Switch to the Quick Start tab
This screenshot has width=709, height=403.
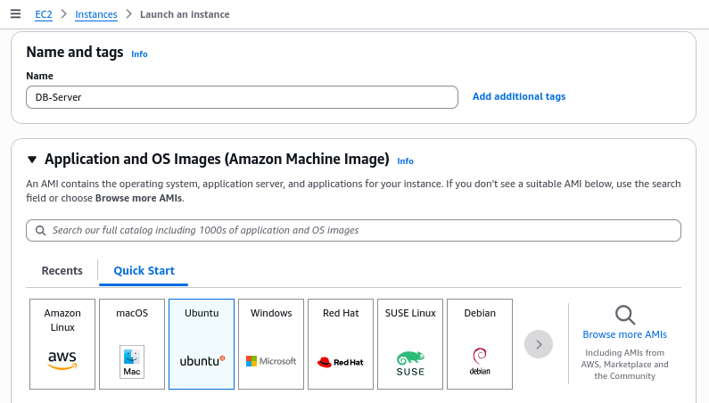click(x=144, y=271)
